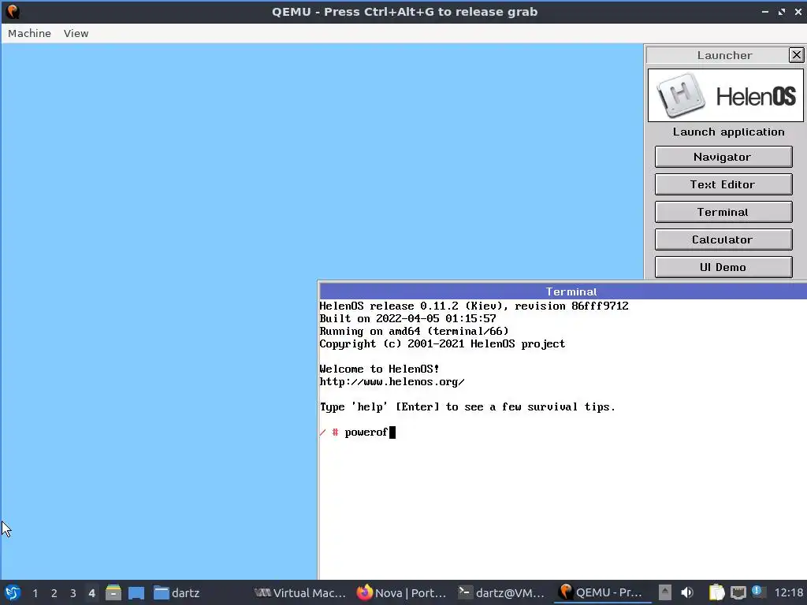Switch to Firefox Nova window
This screenshot has height=605, width=807.
[401, 592]
